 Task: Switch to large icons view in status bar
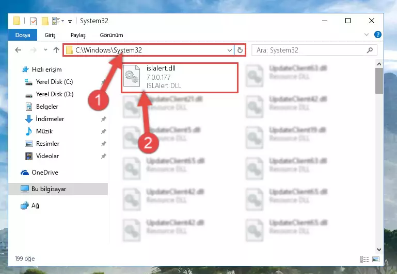(376, 259)
